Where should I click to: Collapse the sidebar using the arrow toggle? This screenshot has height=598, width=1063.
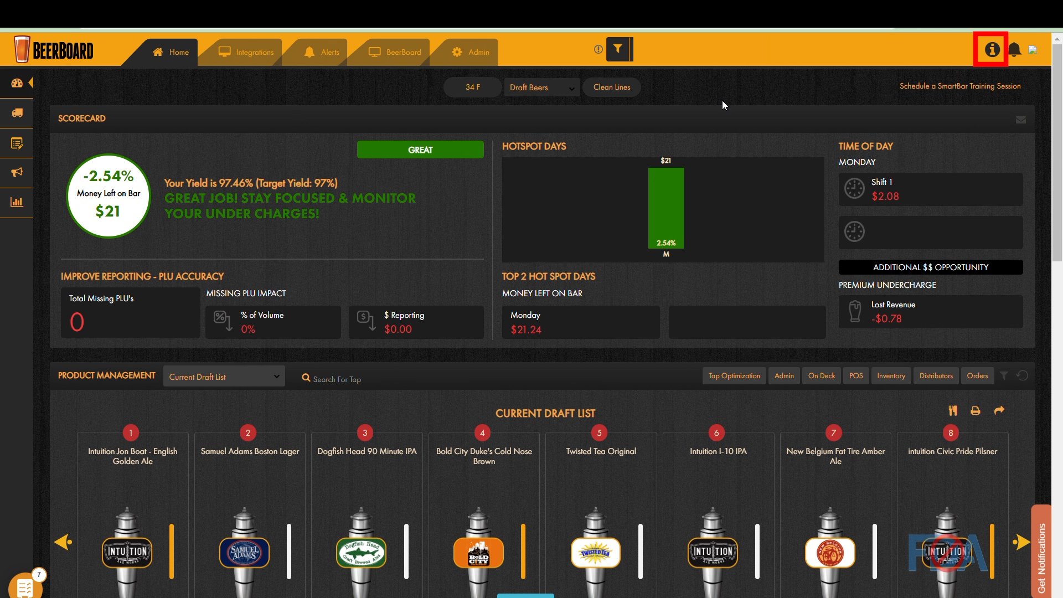[30, 82]
